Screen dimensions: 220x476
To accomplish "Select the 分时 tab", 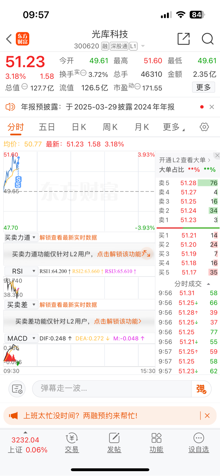I will coord(15,127).
